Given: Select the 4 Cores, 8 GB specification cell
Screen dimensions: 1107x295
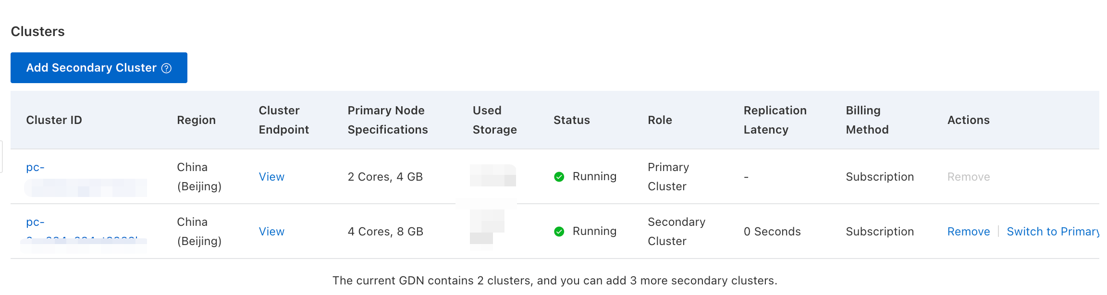Looking at the screenshot, I should pos(385,232).
